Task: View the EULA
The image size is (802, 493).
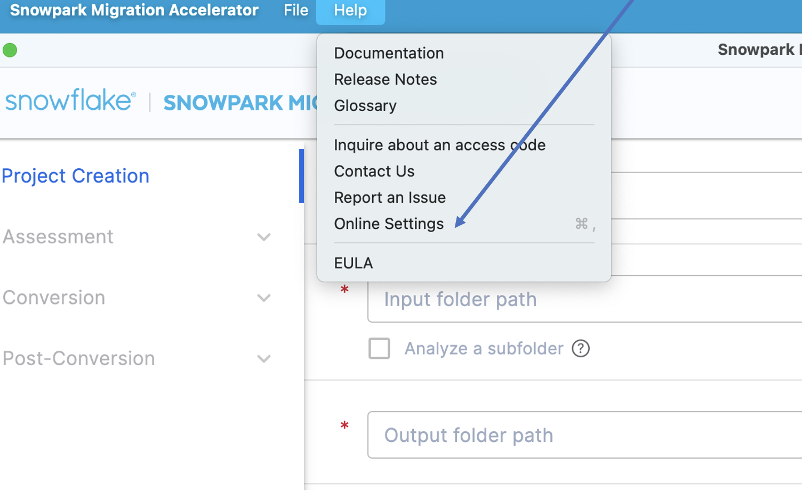Action: click(x=353, y=262)
